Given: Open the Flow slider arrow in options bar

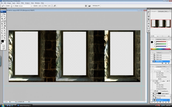Looking at the screenshot, I should [52, 6].
